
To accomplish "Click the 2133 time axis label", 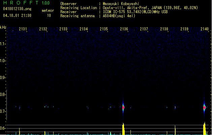I will (x=63, y=29).
